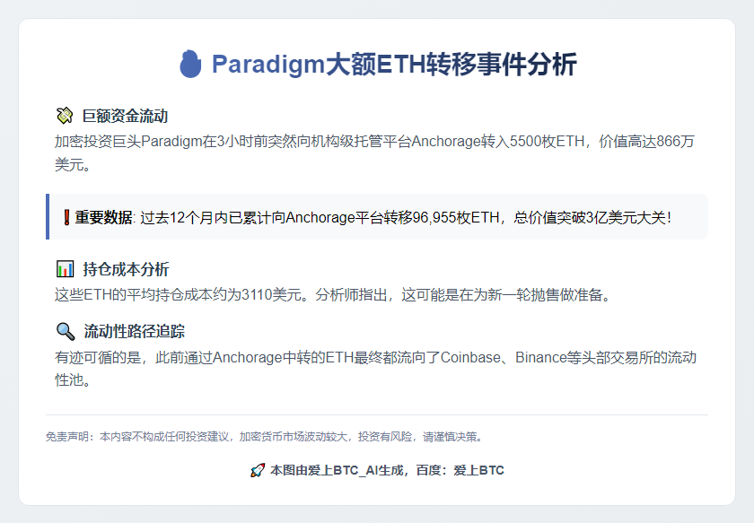Click the bold 重要数据 label

pyautogui.click(x=103, y=217)
